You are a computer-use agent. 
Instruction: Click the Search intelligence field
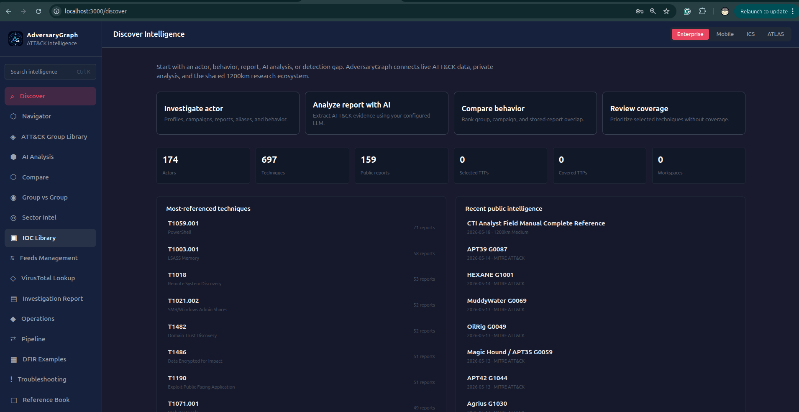click(x=50, y=72)
